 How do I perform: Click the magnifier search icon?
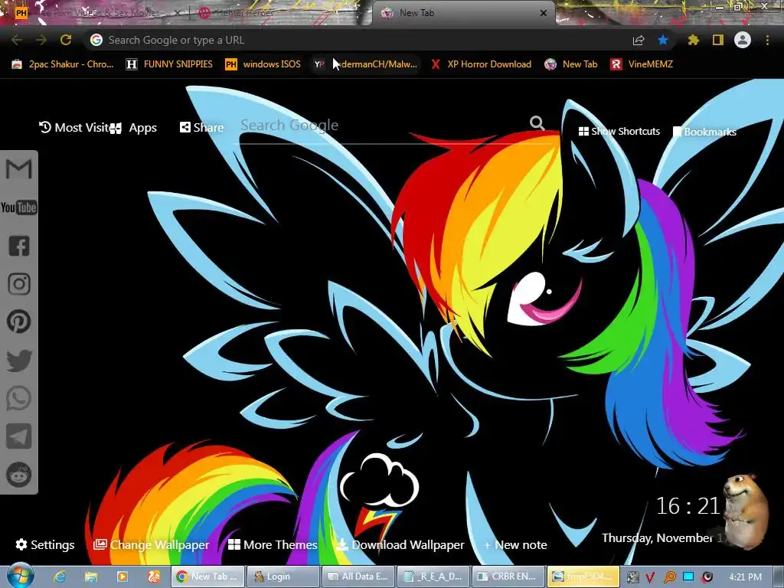point(537,123)
